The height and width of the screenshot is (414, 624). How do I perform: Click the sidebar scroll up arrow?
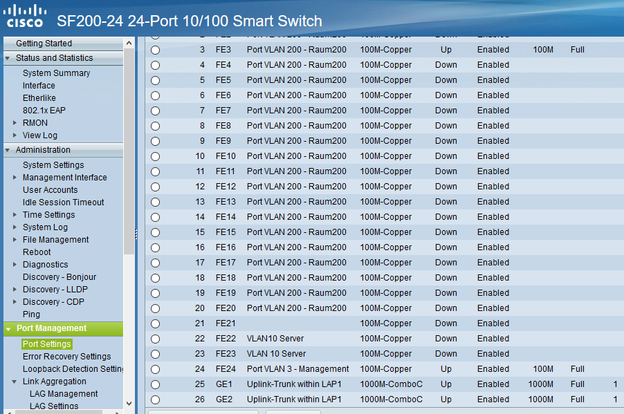[129, 43]
